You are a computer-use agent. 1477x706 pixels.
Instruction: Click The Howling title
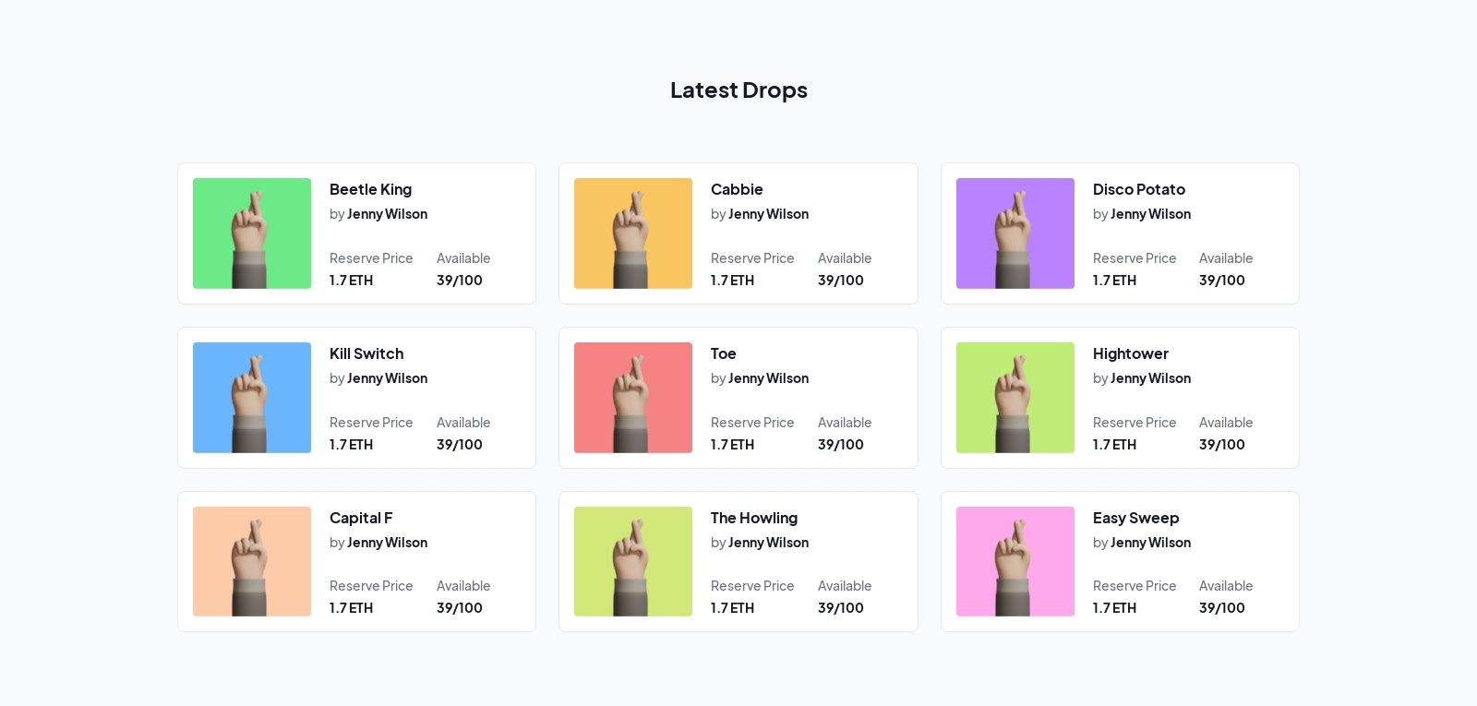[754, 518]
